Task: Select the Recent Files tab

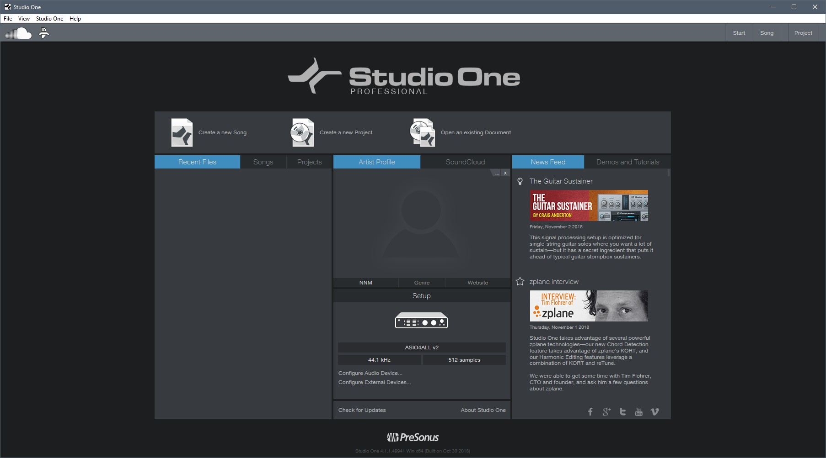Action: click(x=197, y=162)
